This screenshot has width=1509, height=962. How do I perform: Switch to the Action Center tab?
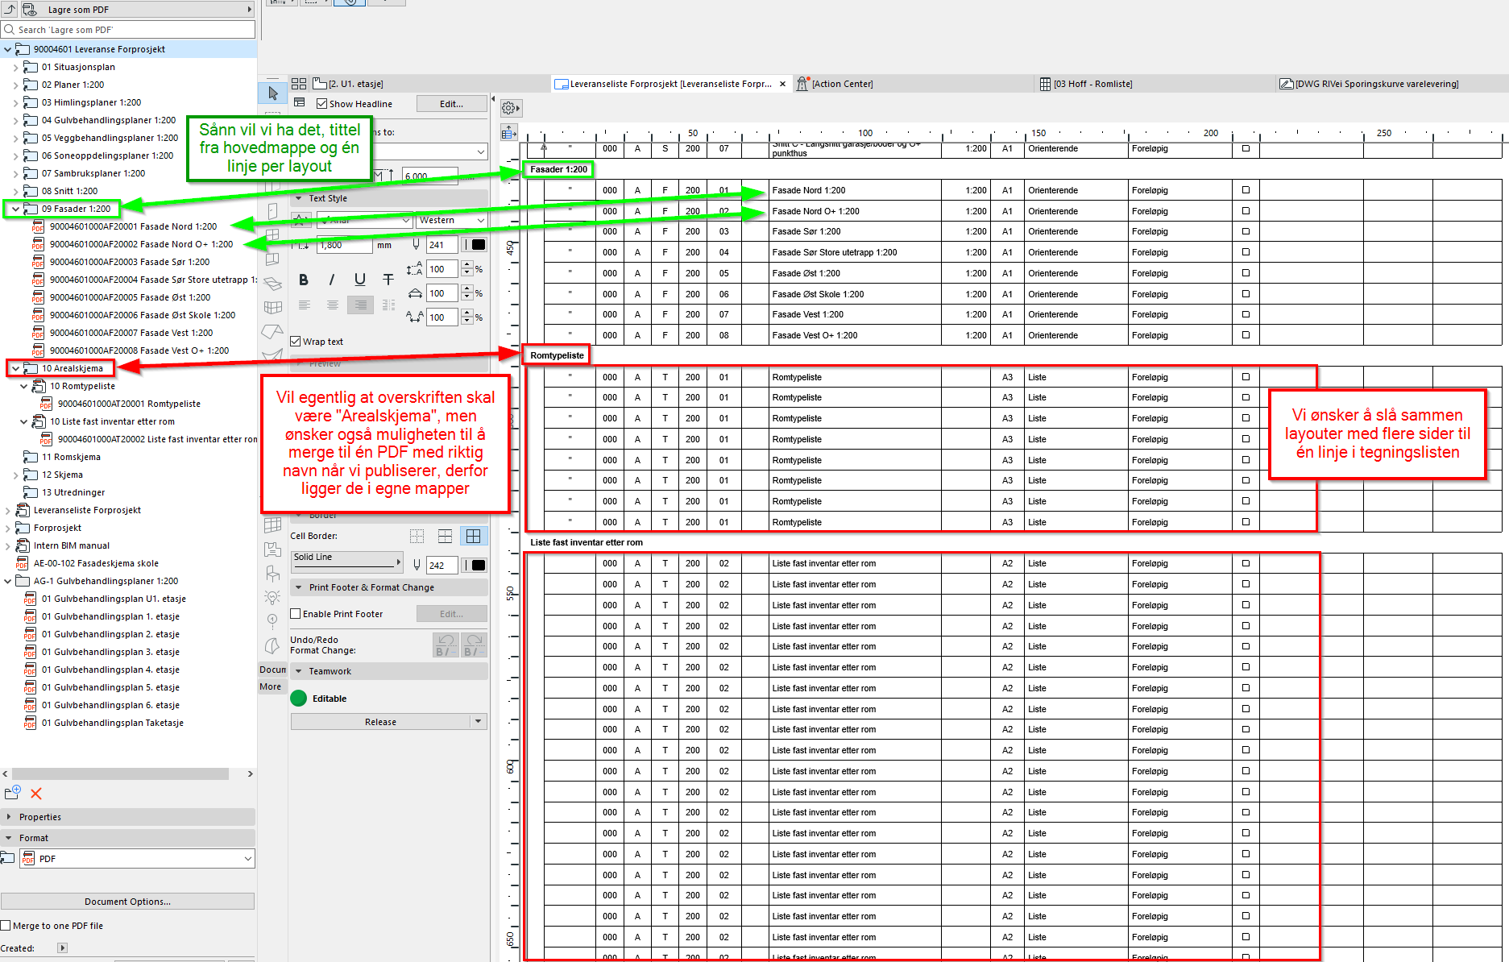tap(841, 84)
